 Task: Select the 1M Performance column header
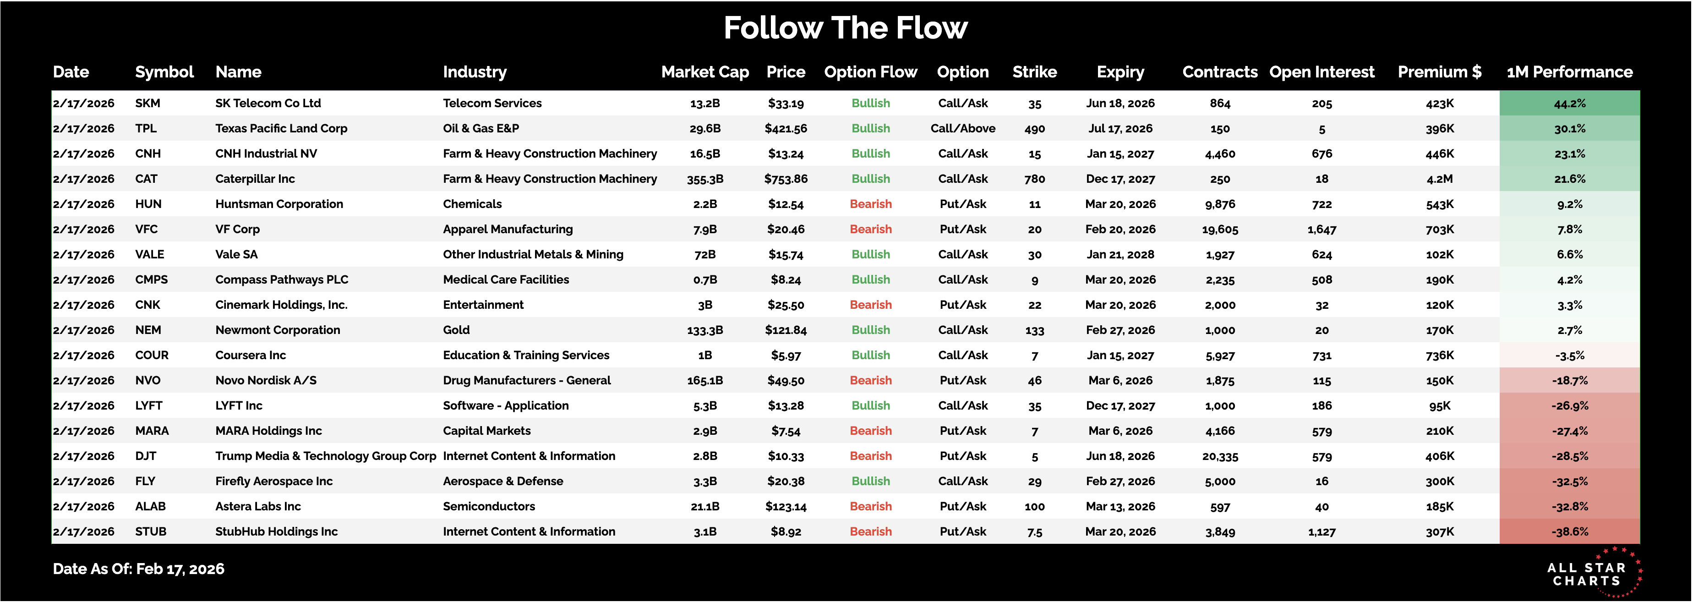pos(1569,71)
